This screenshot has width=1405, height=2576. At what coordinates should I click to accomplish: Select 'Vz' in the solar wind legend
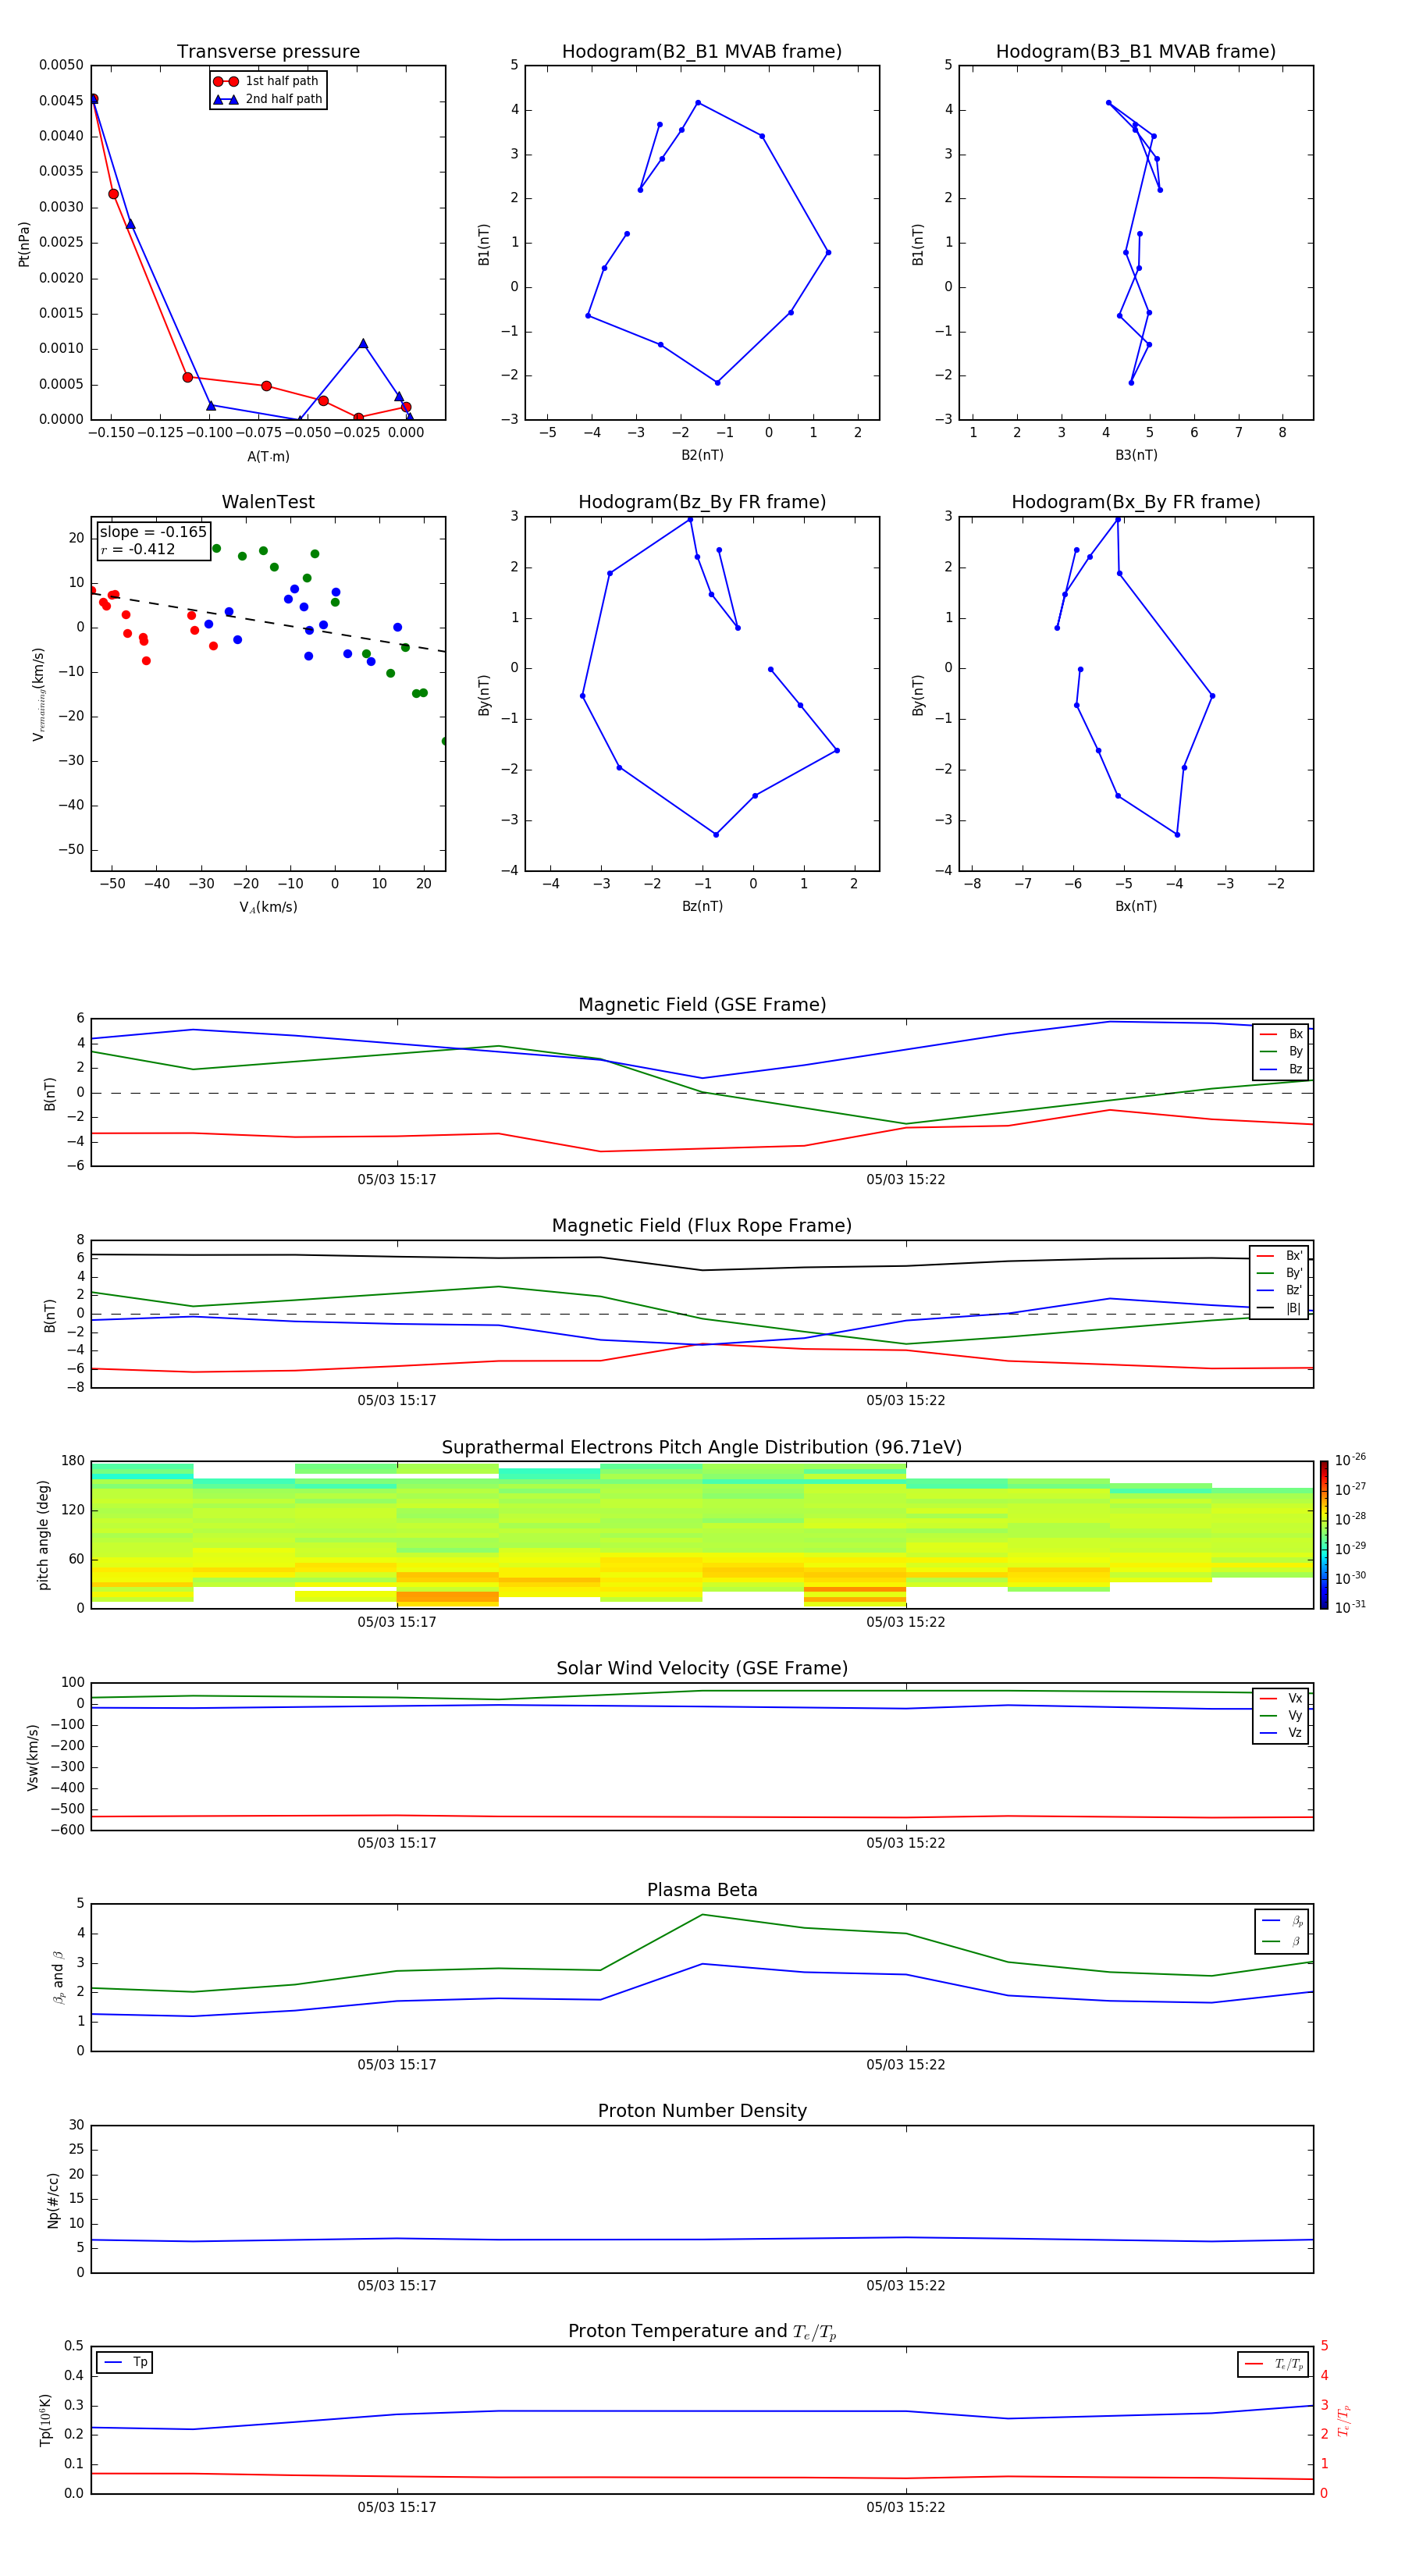pos(1282,1732)
